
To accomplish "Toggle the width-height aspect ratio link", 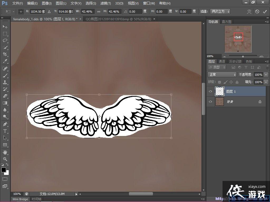I will click(99, 12).
